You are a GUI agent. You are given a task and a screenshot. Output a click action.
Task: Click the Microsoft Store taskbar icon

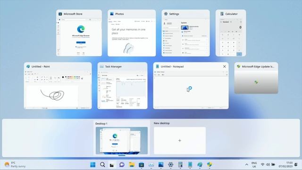(x=142, y=165)
